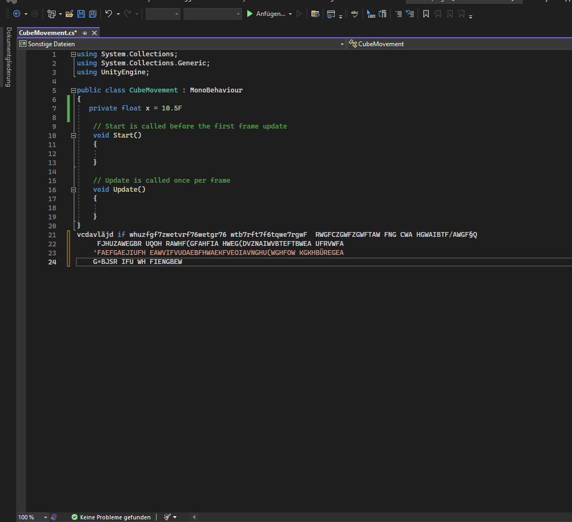Image resolution: width=572 pixels, height=522 pixels.
Task: Save all open documents
Action: click(92, 14)
